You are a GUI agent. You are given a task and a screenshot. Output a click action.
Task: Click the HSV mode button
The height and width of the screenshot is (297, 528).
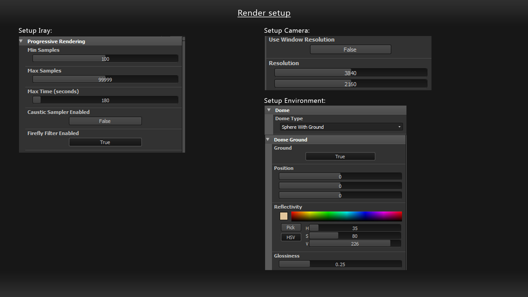click(x=291, y=237)
